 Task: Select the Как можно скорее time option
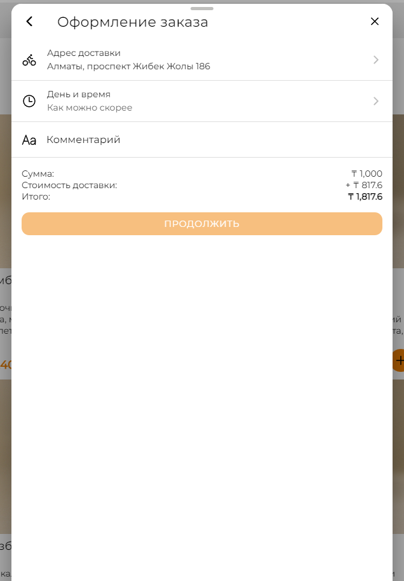(90, 108)
